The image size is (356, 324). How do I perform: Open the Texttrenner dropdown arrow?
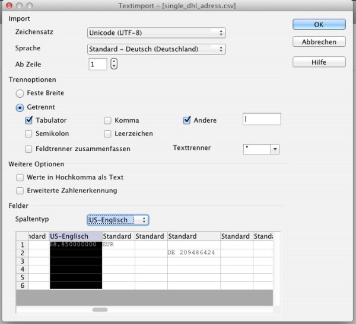point(275,149)
